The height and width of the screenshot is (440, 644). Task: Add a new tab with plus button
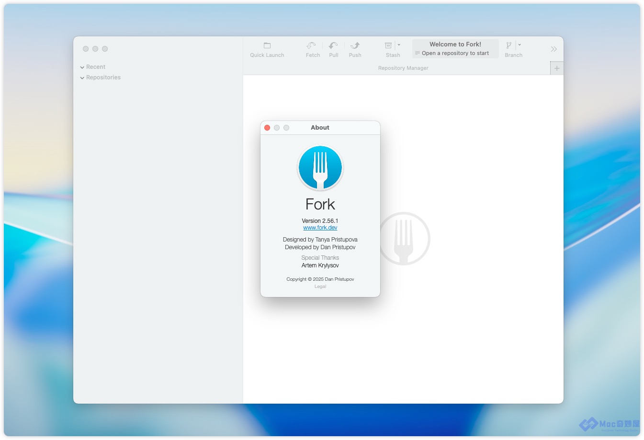pyautogui.click(x=557, y=68)
